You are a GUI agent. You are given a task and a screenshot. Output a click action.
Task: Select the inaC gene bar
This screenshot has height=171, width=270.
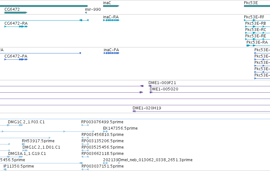(x=111, y=6)
